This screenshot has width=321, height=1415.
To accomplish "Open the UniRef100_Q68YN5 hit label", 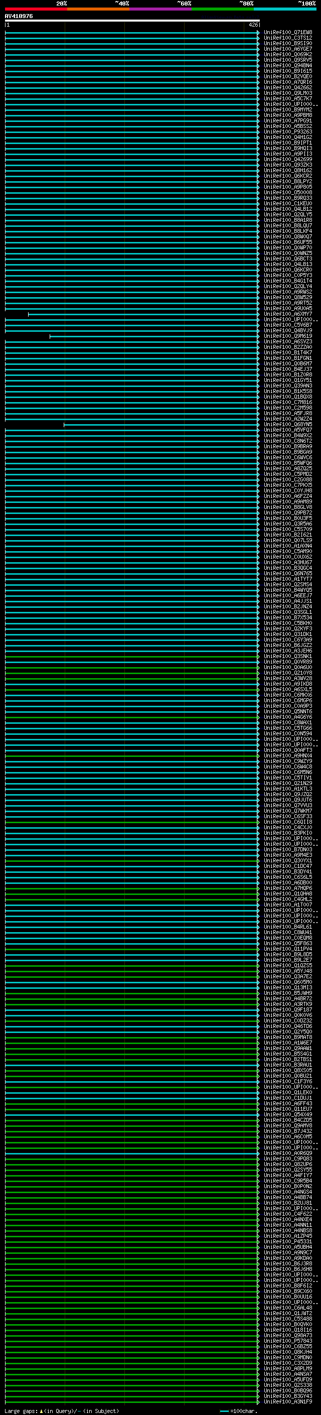I will (287, 425).
